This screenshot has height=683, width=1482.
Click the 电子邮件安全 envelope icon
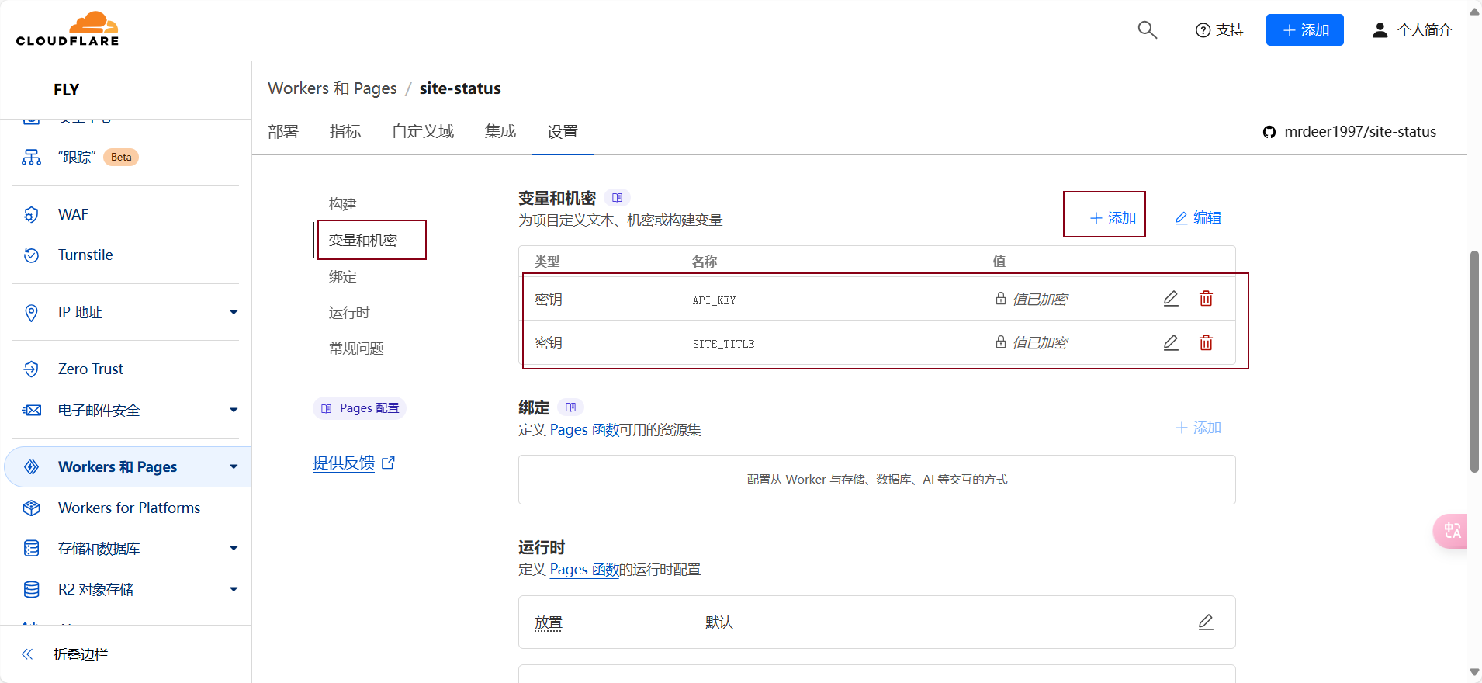tap(31, 410)
